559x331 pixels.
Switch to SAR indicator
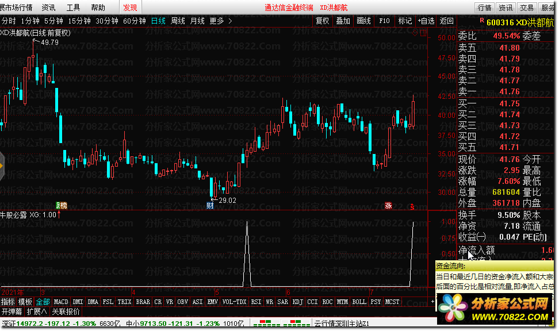tap(283, 302)
